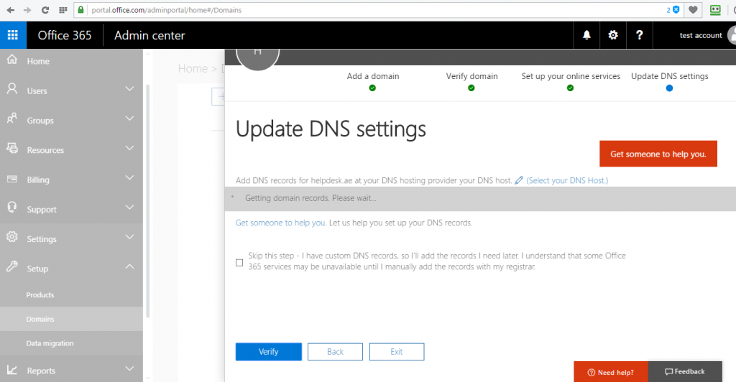Screen dimensions: 736x382
Task: Click Office 365 title in header
Action: click(65, 35)
